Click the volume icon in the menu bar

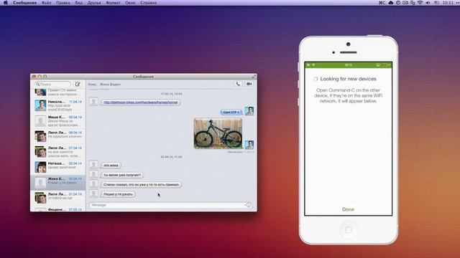[x=428, y=3]
